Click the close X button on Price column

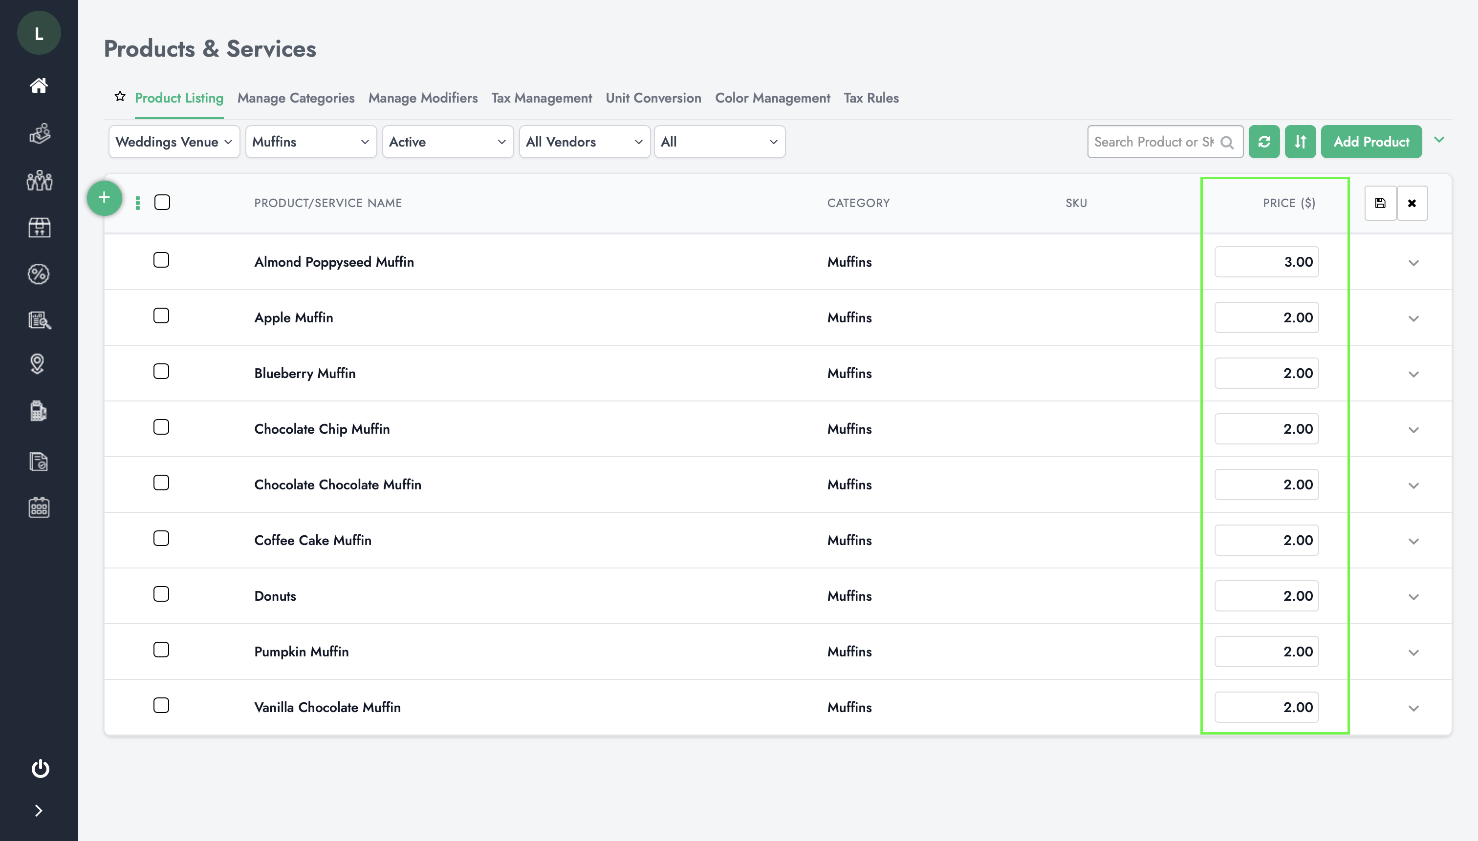click(x=1412, y=203)
